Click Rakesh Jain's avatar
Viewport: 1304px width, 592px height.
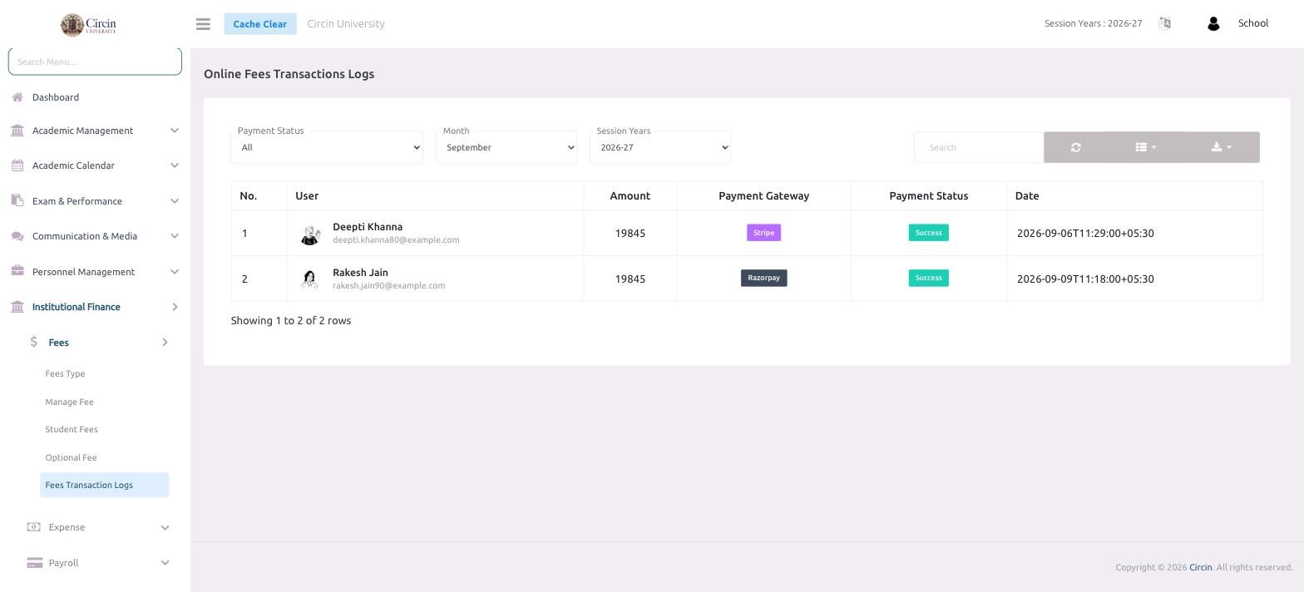[x=310, y=279]
